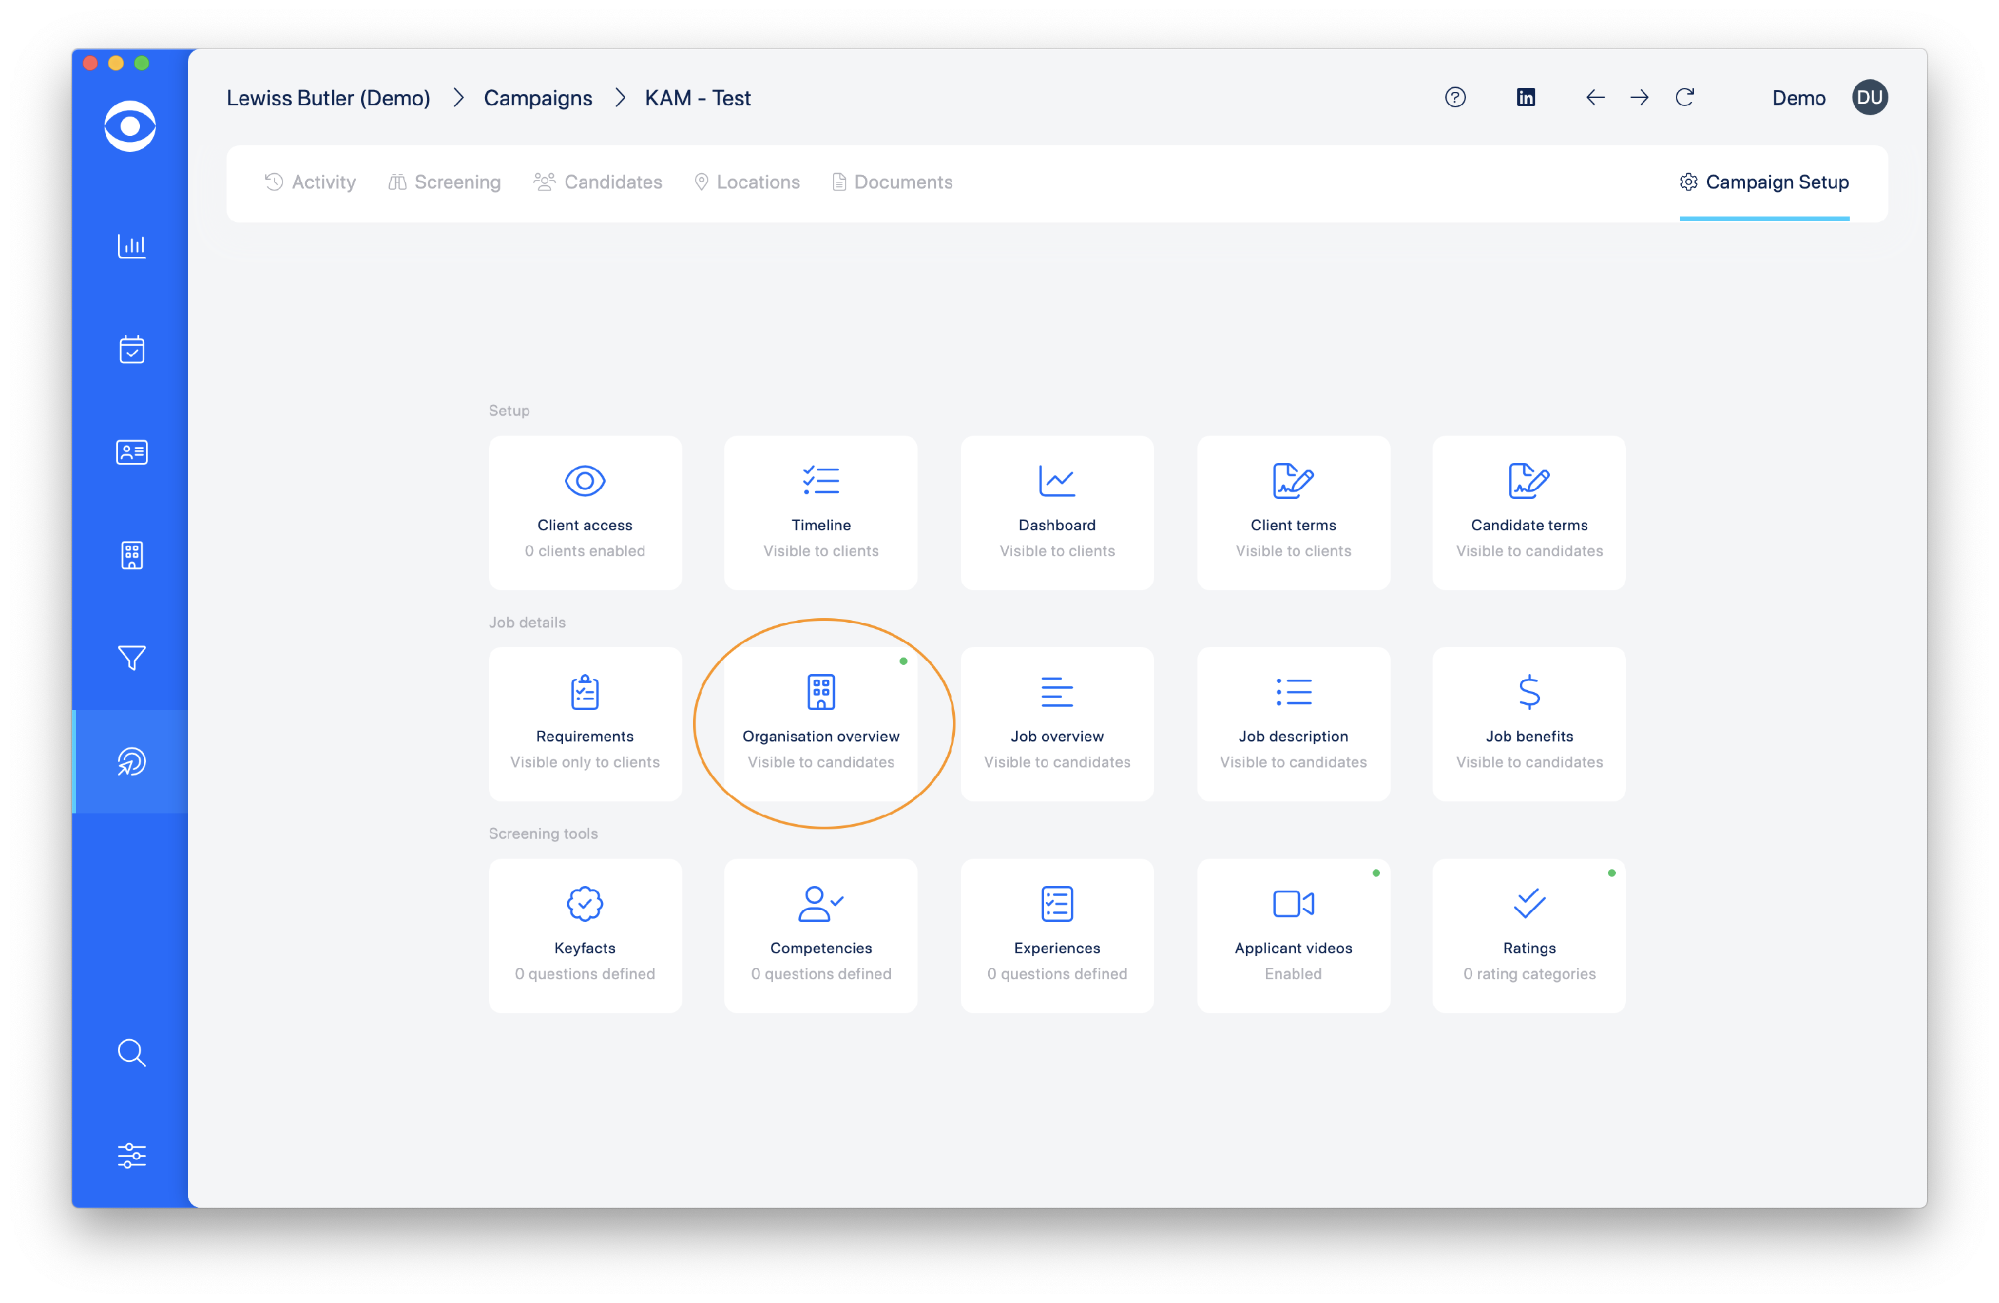This screenshot has height=1303, width=1999.
Task: Click the reload arrow icon
Action: 1684,97
